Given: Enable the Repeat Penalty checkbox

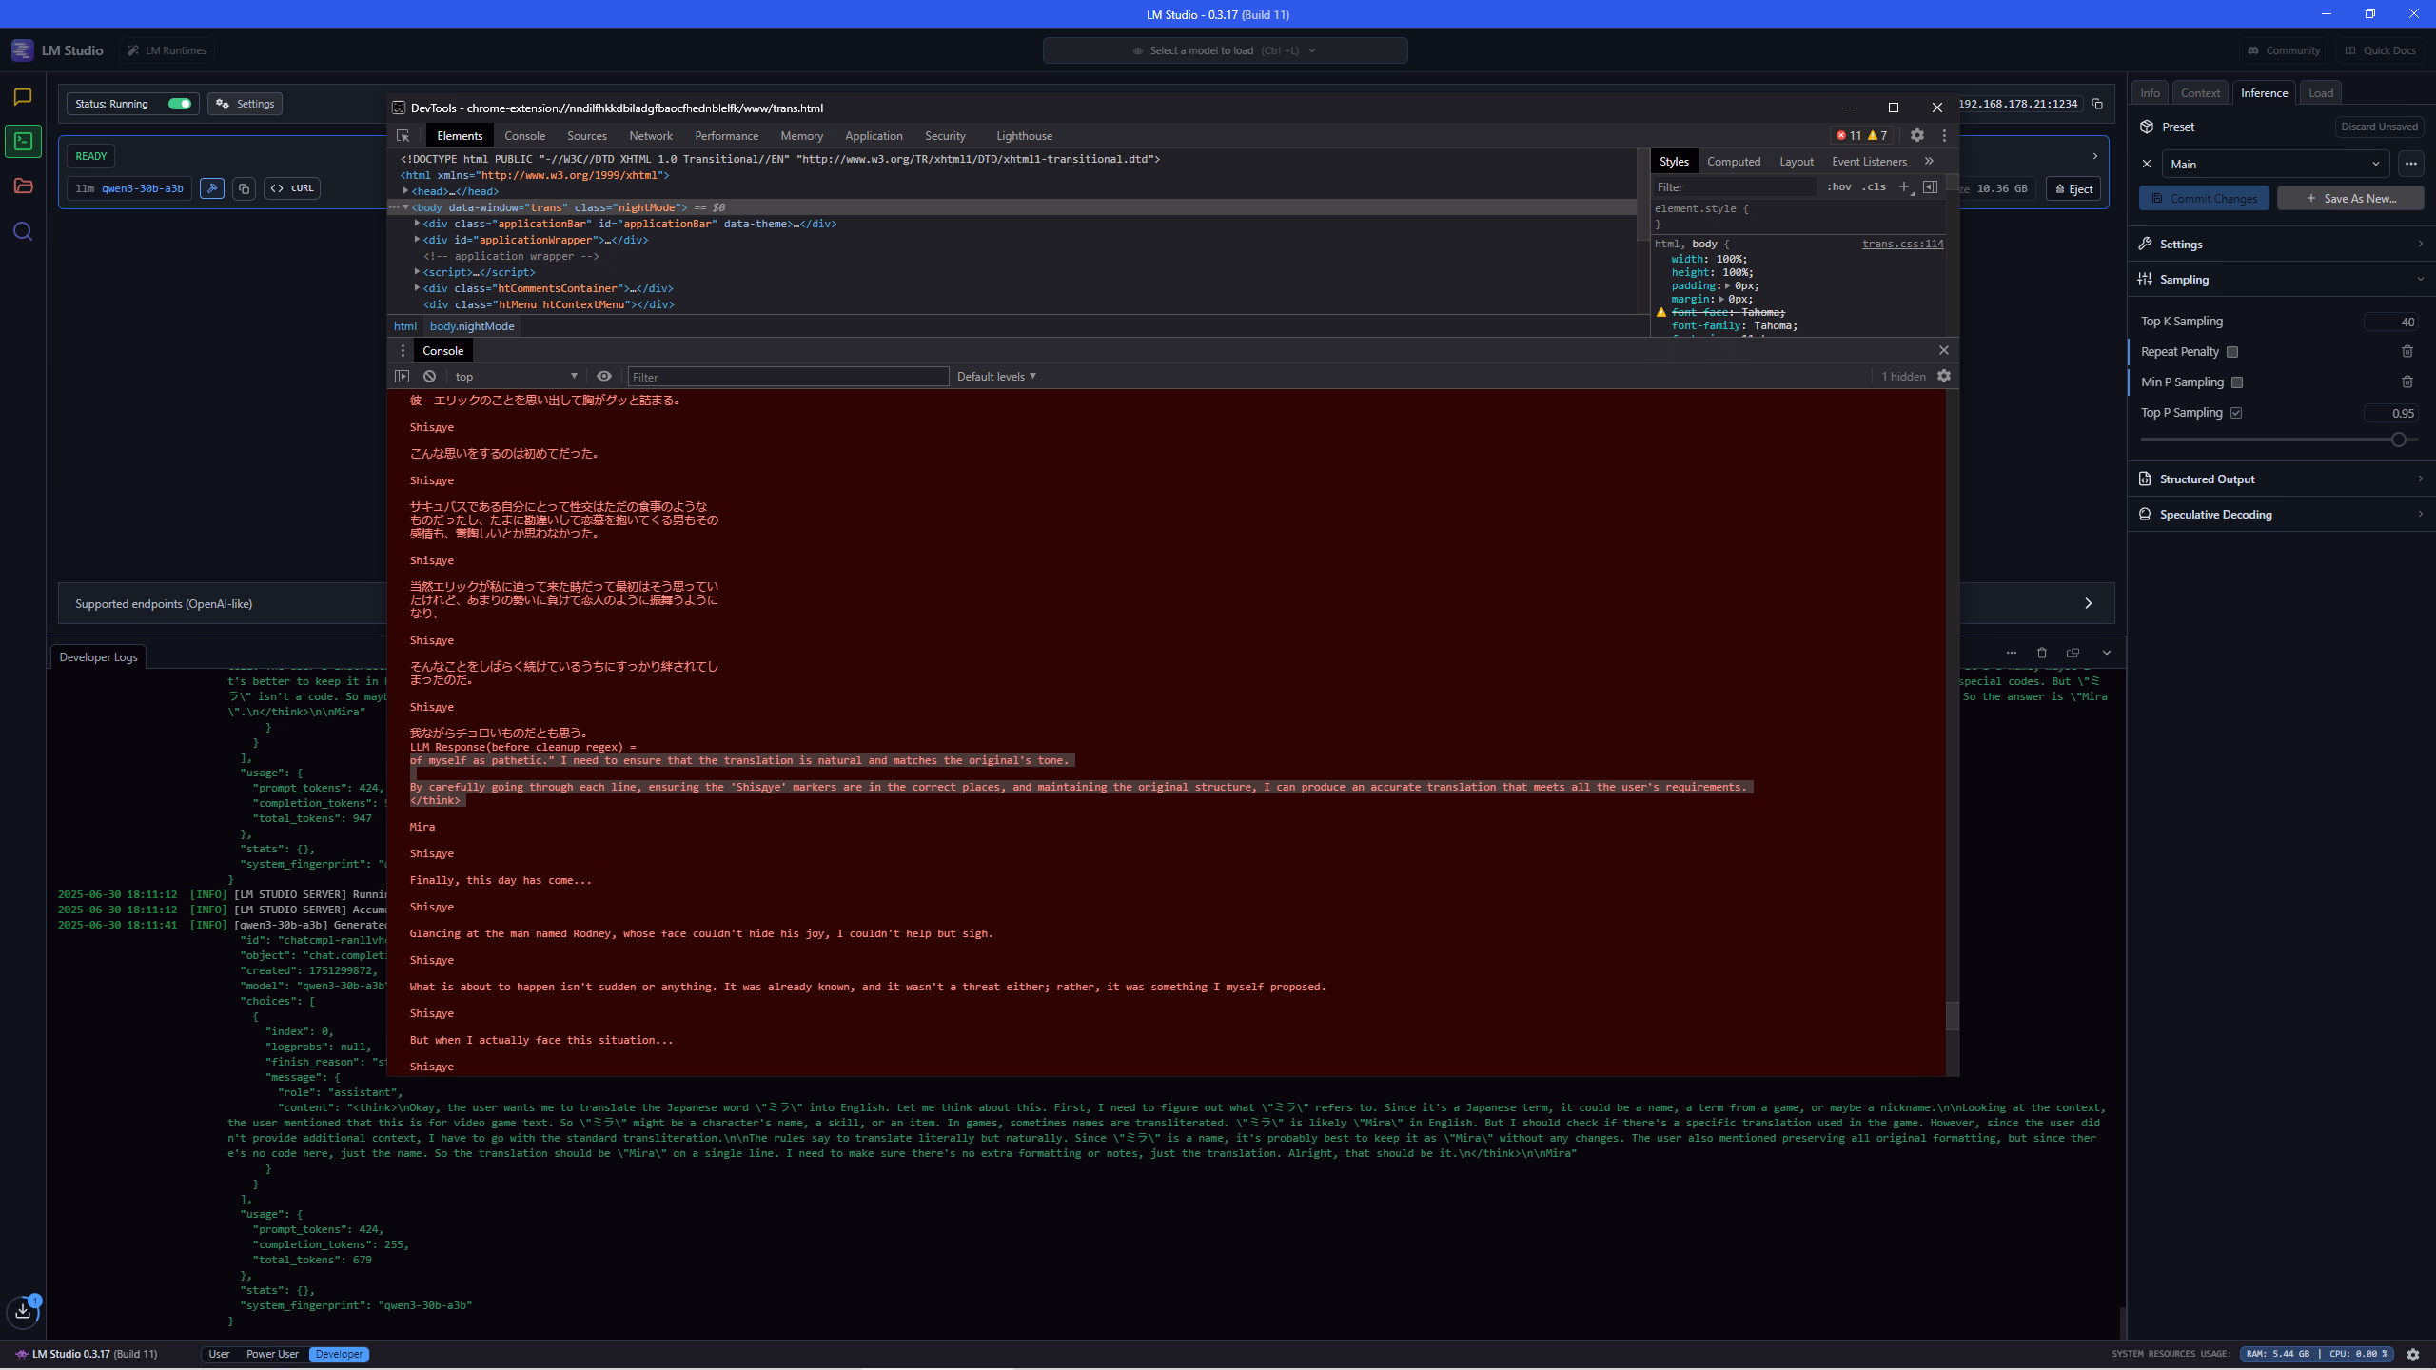Looking at the screenshot, I should tap(2232, 352).
